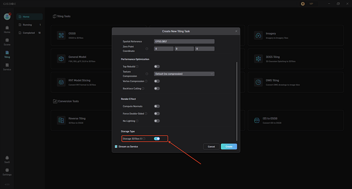The height and width of the screenshot is (189, 352).
Task: Click the Conversion Tools heading
Action: pyautogui.click(x=66, y=101)
